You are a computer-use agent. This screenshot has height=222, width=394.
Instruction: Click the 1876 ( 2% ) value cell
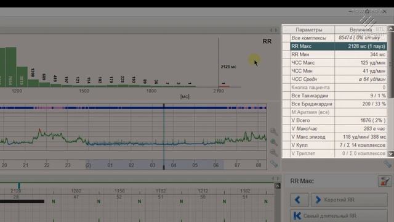[x=361, y=120]
